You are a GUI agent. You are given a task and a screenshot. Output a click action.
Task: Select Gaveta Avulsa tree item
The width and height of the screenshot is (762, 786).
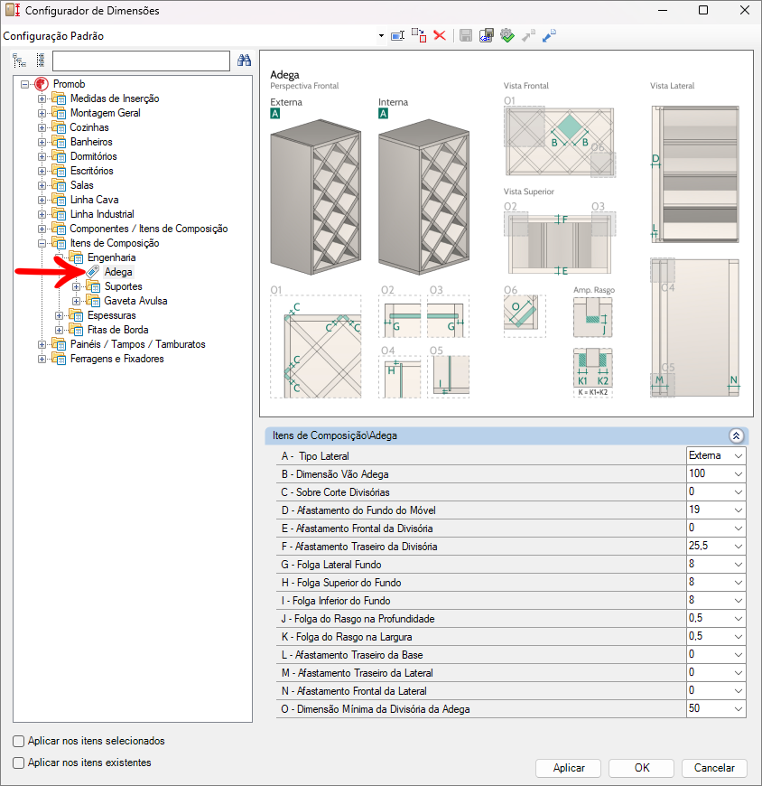(135, 301)
